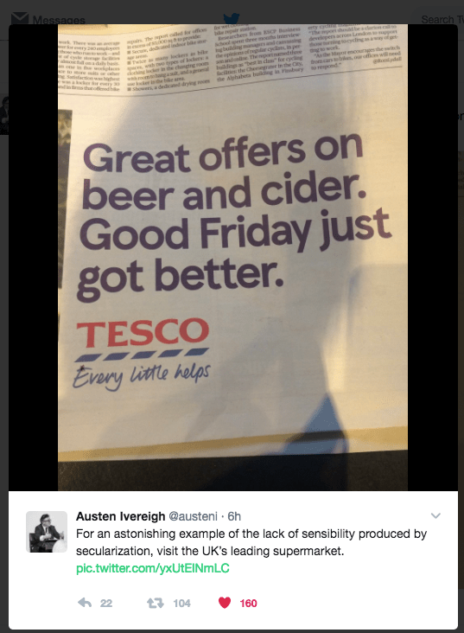Image resolution: width=464 pixels, height=633 pixels.
Task: Open Austen Ivereigh's profile avatar
Action: [x=47, y=532]
